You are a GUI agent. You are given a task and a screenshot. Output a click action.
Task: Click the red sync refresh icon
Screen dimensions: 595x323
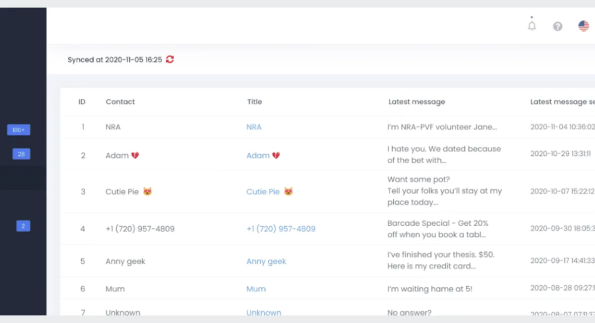(170, 60)
